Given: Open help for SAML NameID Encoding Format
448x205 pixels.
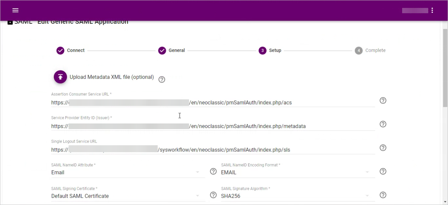Looking at the screenshot, I should pos(383,171).
